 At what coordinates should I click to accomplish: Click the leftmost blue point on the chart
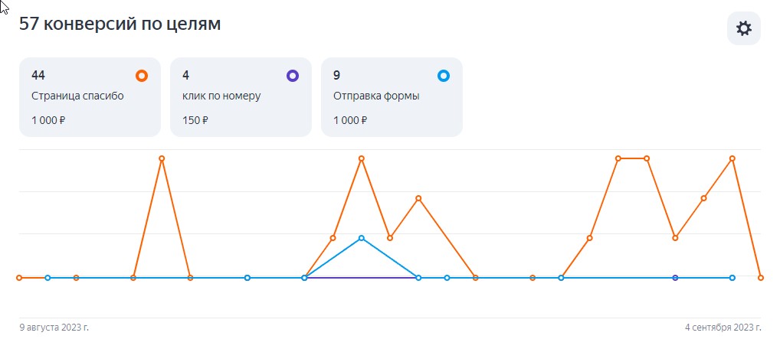point(48,278)
